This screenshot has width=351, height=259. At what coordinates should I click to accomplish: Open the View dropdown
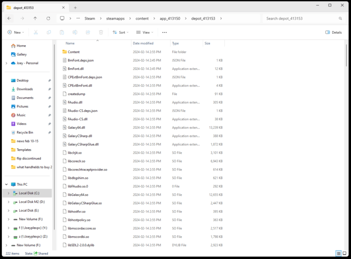coord(145,32)
